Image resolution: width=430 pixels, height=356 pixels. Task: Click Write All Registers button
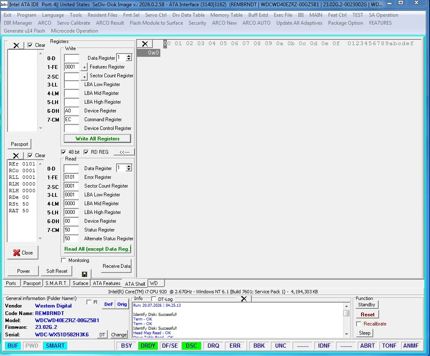pyautogui.click(x=97, y=139)
